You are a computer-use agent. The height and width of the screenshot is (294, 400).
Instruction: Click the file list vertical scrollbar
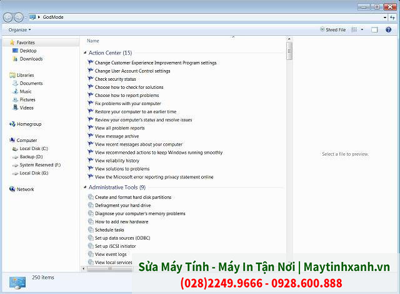point(289,156)
